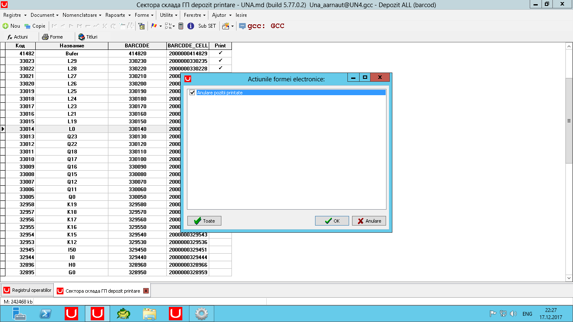Switch to the Registrul operatiilor tab
Viewport: 573px width, 322px height.
(27, 290)
